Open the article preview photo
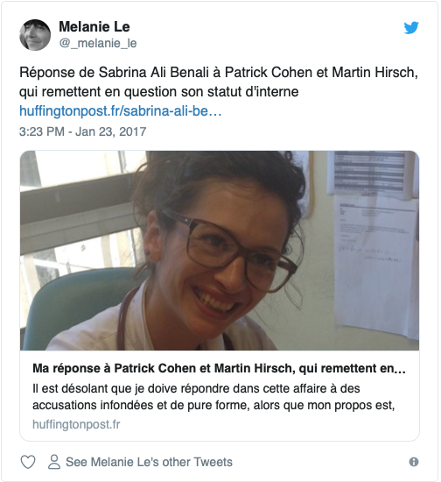This screenshot has height=482, width=441. pyautogui.click(x=220, y=251)
